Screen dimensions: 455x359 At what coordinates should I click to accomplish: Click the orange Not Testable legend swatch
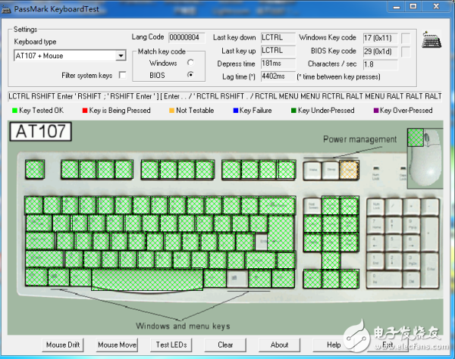pyautogui.click(x=172, y=111)
